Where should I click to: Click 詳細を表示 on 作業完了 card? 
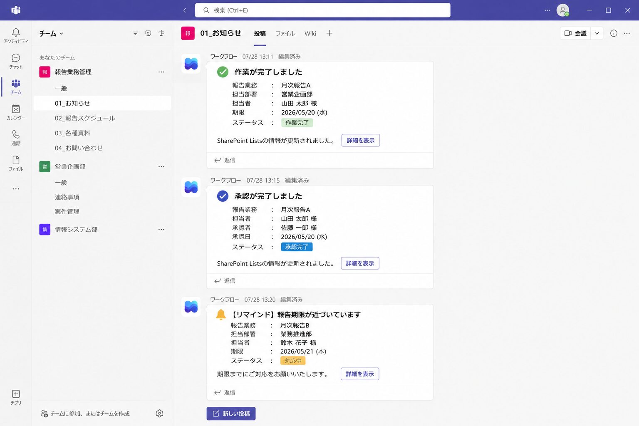coord(361,140)
